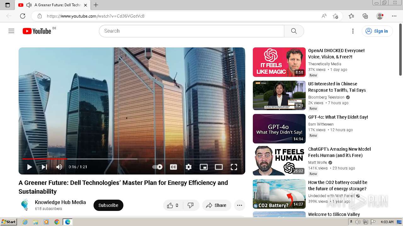
Task: Sign in to YouTube
Action: 377,31
